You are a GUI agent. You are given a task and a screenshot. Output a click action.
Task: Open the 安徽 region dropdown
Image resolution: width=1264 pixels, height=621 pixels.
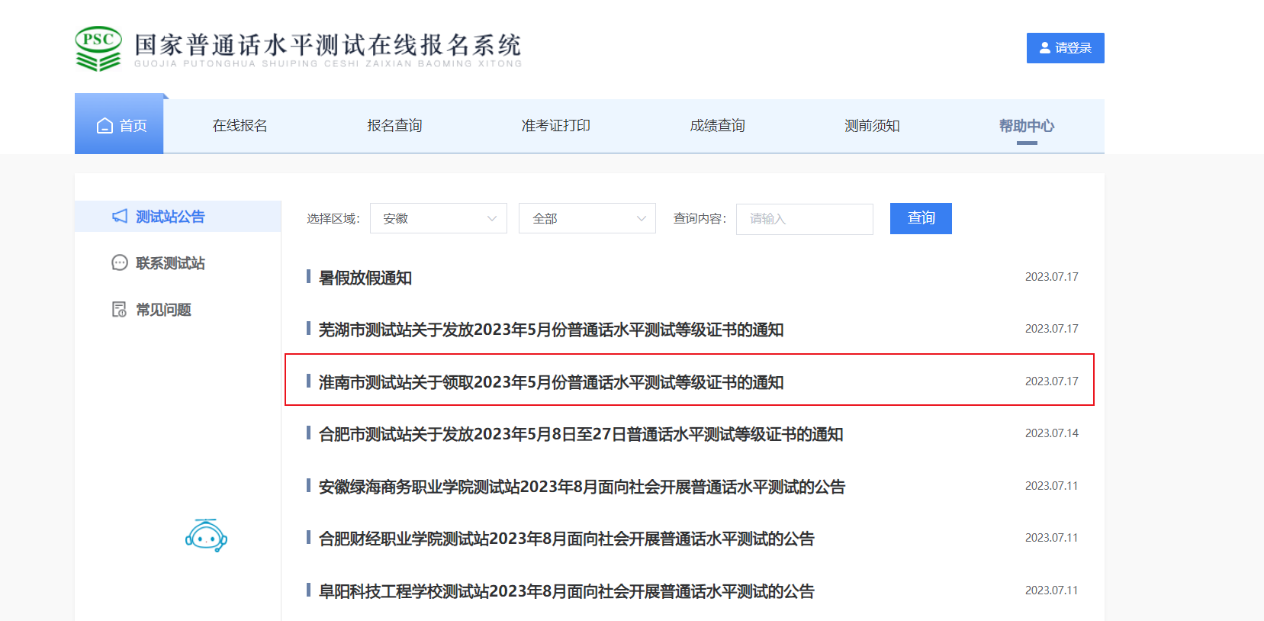(438, 219)
